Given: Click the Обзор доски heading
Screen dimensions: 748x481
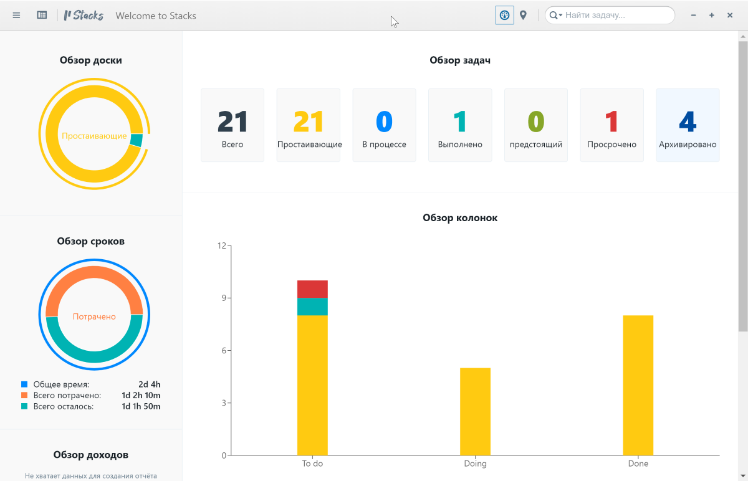Looking at the screenshot, I should coord(91,60).
